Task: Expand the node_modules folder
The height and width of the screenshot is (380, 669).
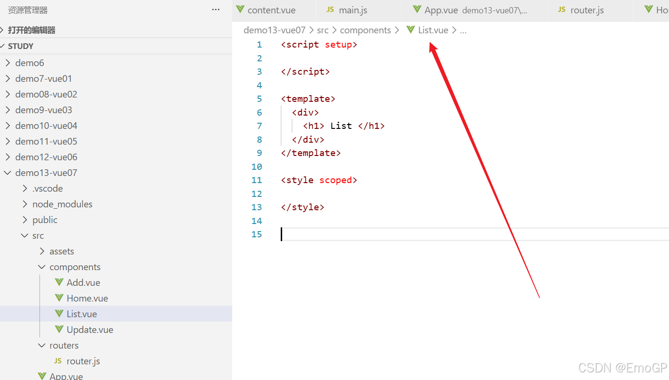Action: pyautogui.click(x=116, y=204)
